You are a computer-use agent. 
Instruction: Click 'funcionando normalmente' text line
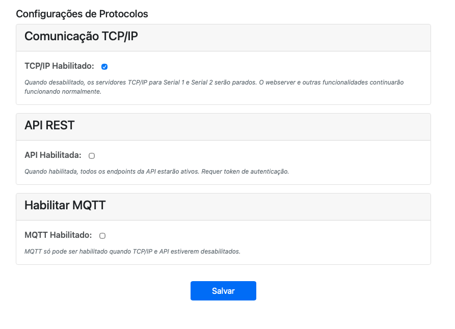[x=63, y=92]
